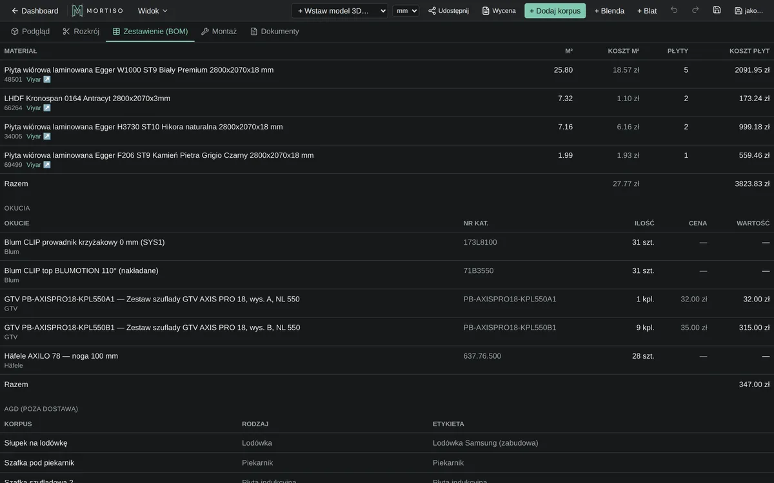
Task: Open the mm units dropdown
Action: pyautogui.click(x=406, y=11)
